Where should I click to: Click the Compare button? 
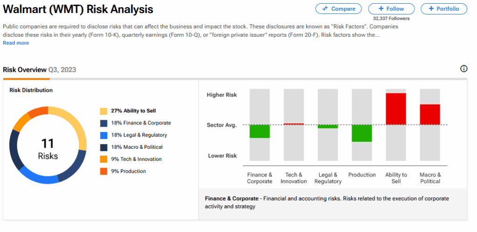coord(338,9)
